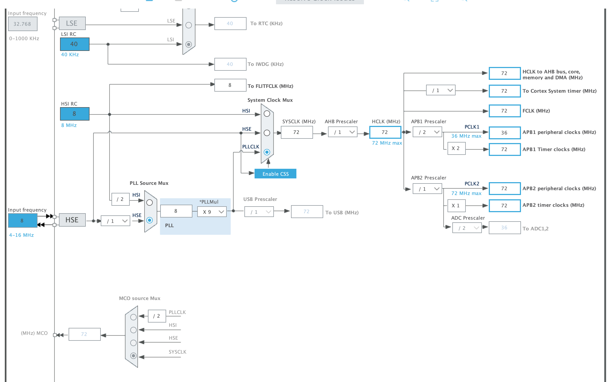Click the HCLK to AHB bus value box
Viewport: 611px width, 382px height.
(x=505, y=73)
